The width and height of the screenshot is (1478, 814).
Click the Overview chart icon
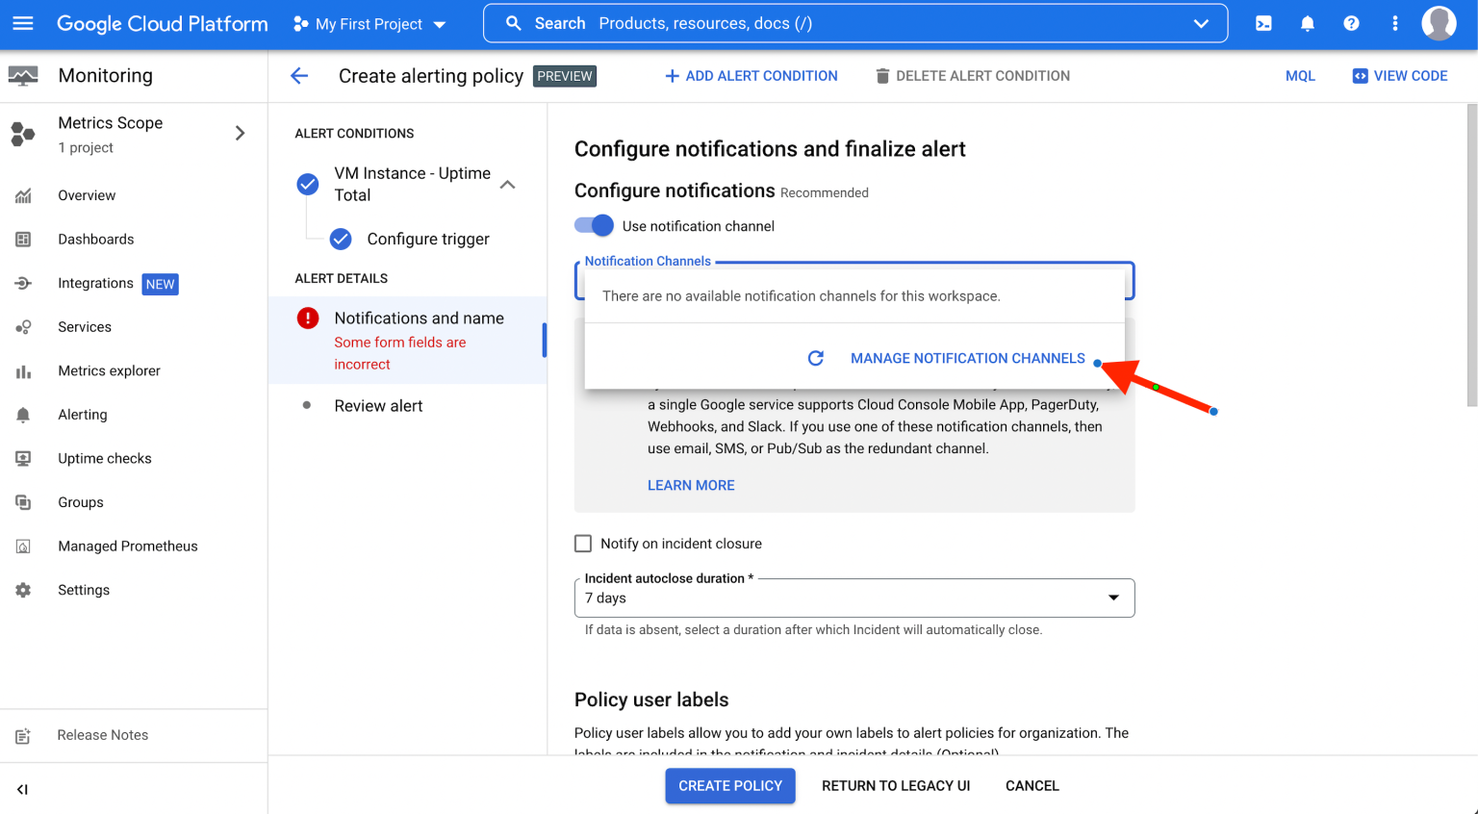point(23,195)
